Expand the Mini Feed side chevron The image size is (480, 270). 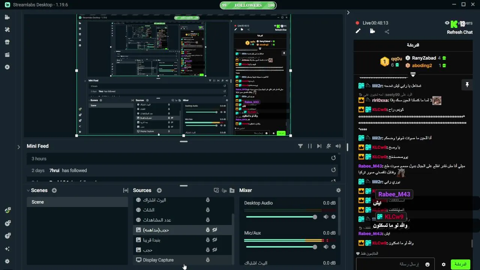(18, 147)
